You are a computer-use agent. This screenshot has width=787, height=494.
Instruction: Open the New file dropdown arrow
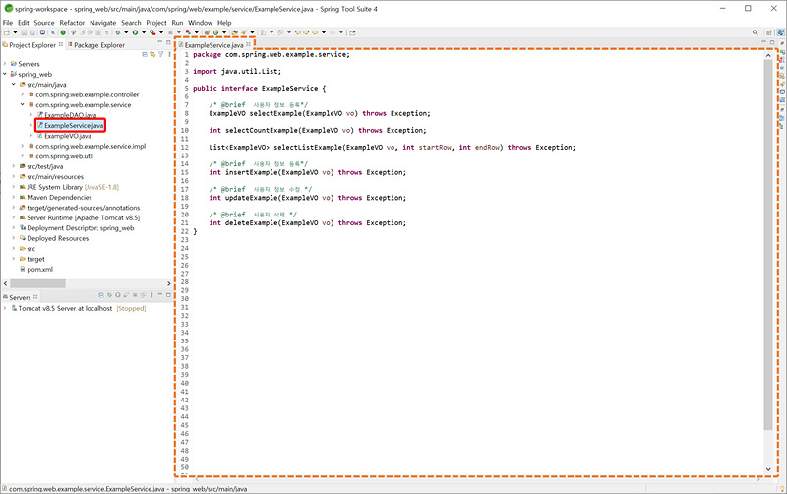(x=15, y=32)
